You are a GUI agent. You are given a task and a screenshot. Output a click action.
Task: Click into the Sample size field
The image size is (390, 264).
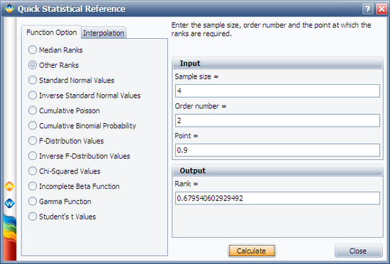pyautogui.click(x=277, y=91)
